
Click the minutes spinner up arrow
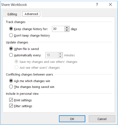tap(60, 54)
